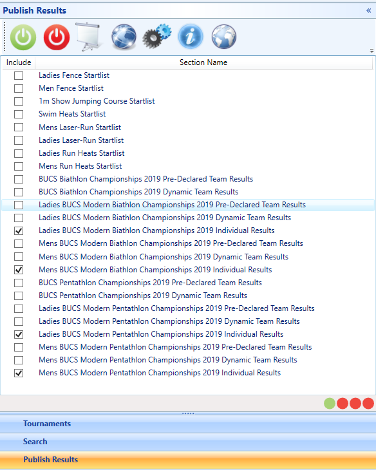Screen dimensions: 376x470
Task: Click the green status indicator circle
Action: click(x=330, y=403)
